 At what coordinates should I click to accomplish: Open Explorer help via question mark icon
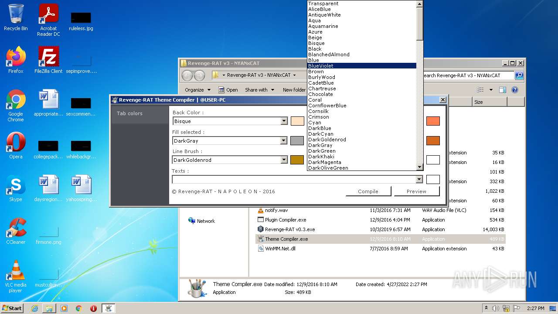514,90
